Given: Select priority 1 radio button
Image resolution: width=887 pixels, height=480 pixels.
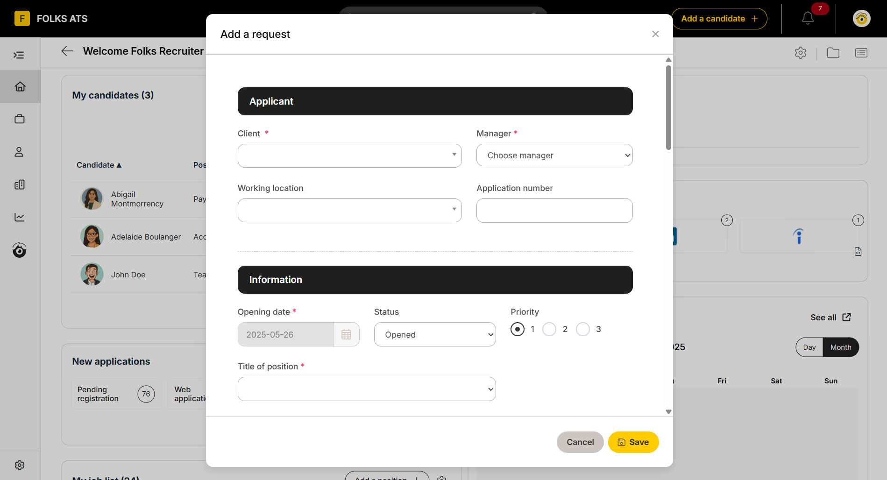Looking at the screenshot, I should 518,329.
